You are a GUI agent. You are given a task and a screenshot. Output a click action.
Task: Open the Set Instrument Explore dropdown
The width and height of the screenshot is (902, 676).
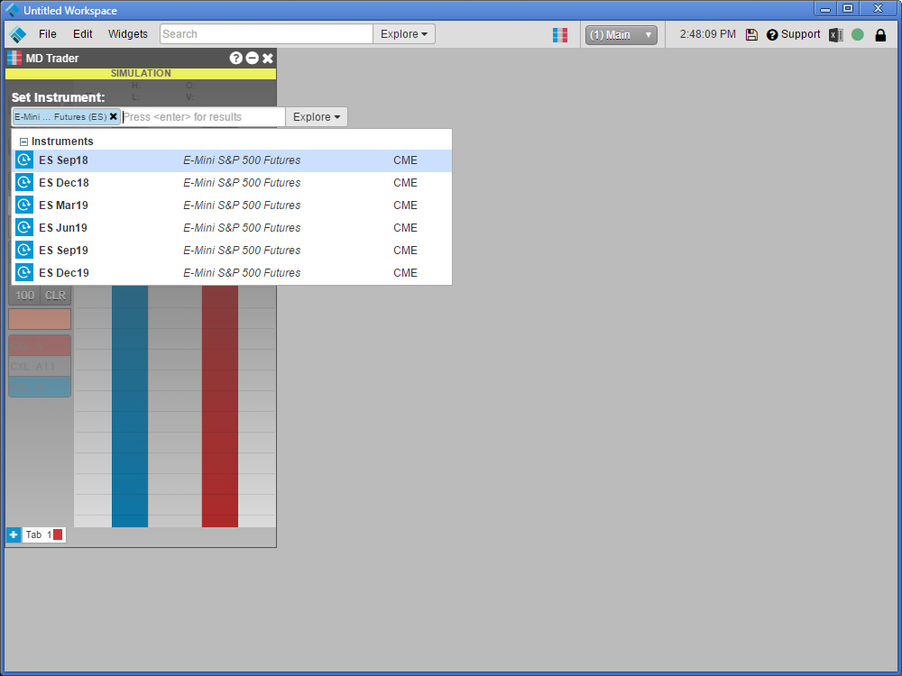click(x=317, y=116)
